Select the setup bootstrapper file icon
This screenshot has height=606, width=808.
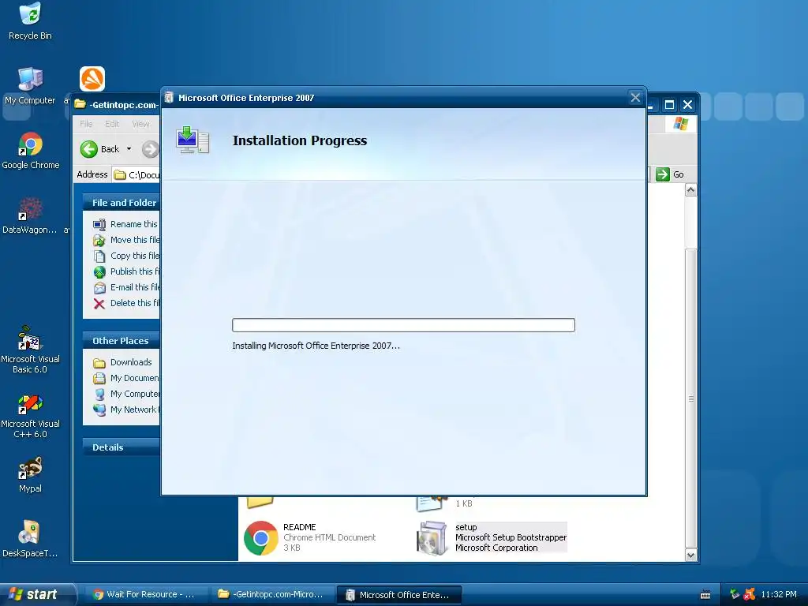[x=432, y=538]
